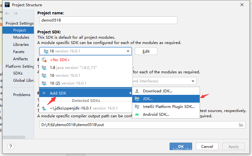Click the Cancel button

pyautogui.click(x=207, y=146)
